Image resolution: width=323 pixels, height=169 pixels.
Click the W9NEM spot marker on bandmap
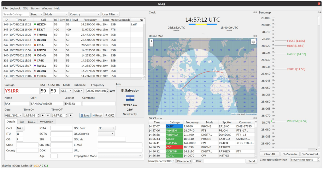(297, 121)
